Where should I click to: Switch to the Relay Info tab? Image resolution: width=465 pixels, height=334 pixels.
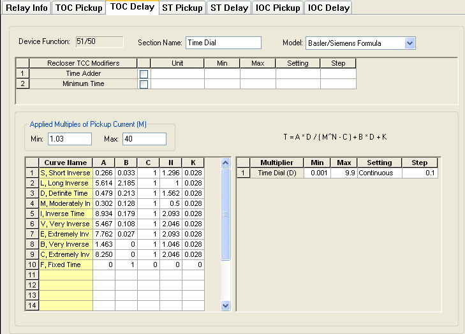pyautogui.click(x=26, y=8)
